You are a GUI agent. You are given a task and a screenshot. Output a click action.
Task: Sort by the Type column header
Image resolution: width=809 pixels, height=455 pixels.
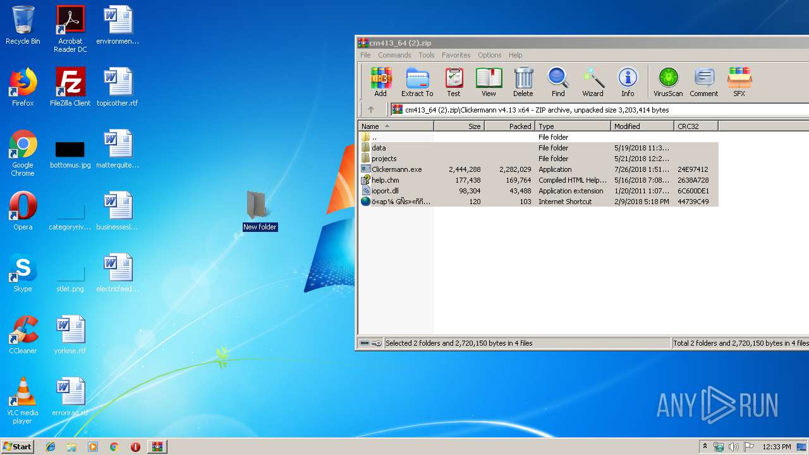(x=573, y=126)
